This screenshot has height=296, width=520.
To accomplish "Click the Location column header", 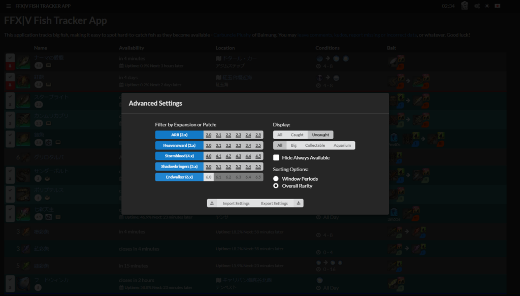I will pyautogui.click(x=225, y=48).
